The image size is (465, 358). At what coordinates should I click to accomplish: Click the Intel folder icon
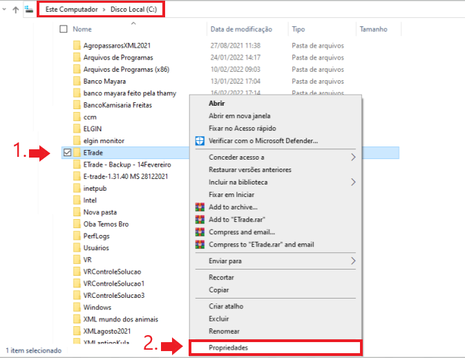point(77,200)
